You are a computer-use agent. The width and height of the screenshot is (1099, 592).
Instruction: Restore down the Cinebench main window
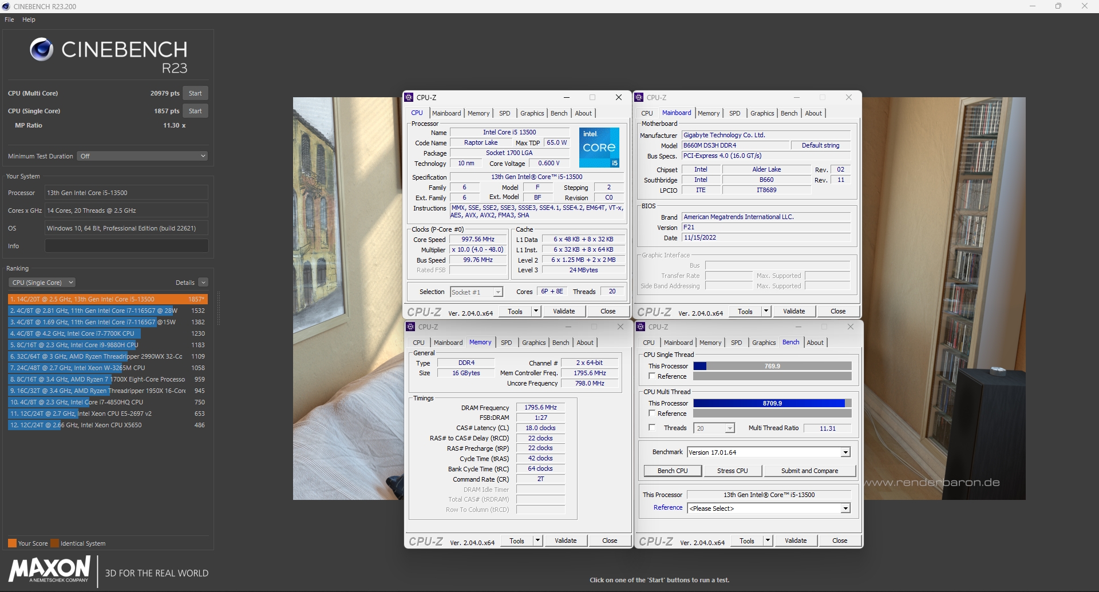(1058, 6)
